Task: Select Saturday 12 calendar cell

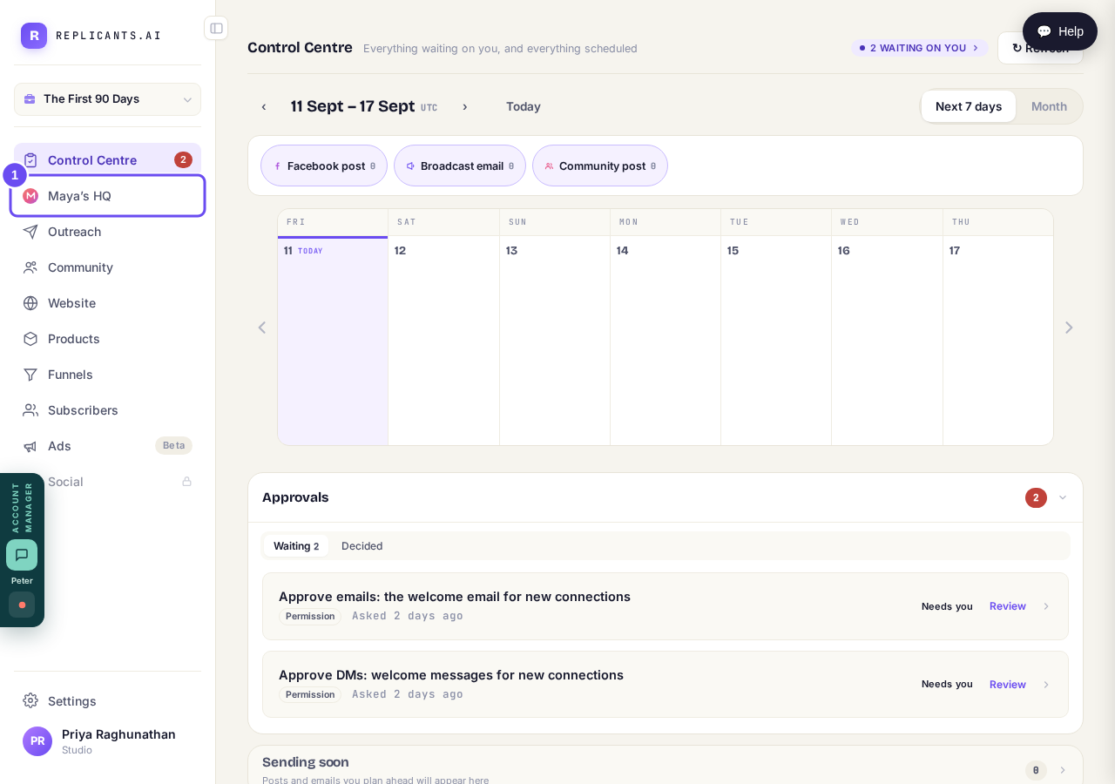Action: 443,341
